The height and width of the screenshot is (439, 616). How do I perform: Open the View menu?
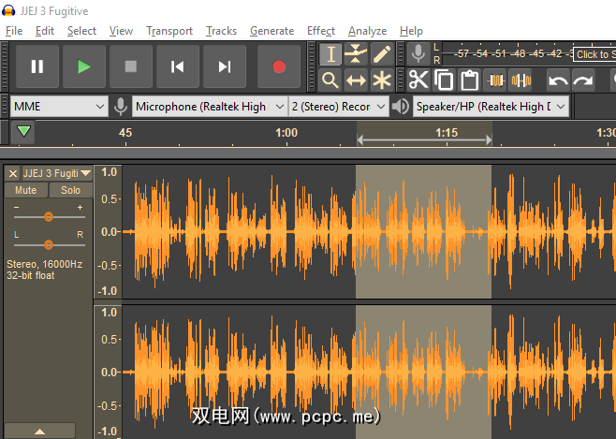(x=121, y=31)
